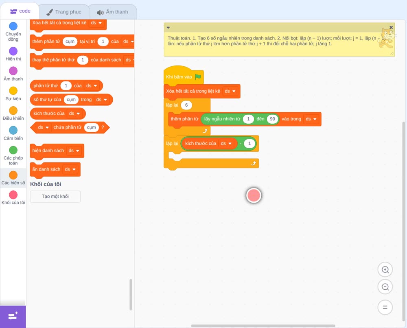Open ds dropdown in workspace 'Xóa hết tất cả' block
This screenshot has height=328, width=407.
point(230,91)
